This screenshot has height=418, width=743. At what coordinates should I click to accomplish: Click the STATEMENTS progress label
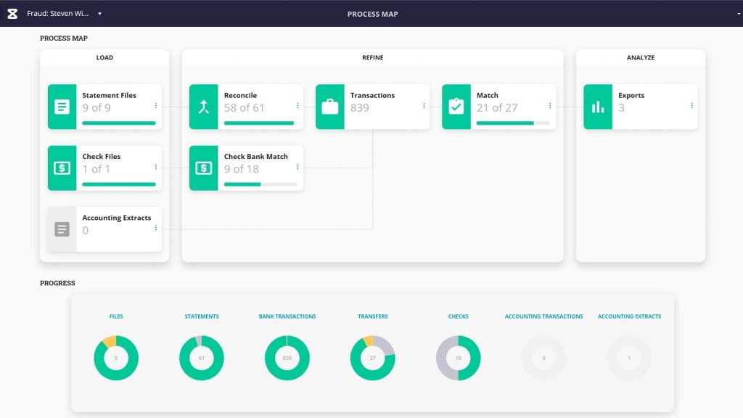point(202,316)
